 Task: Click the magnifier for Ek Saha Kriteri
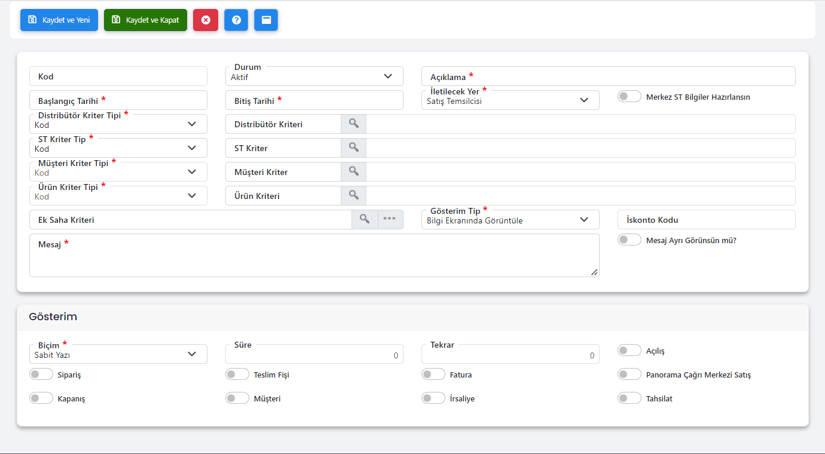[365, 219]
